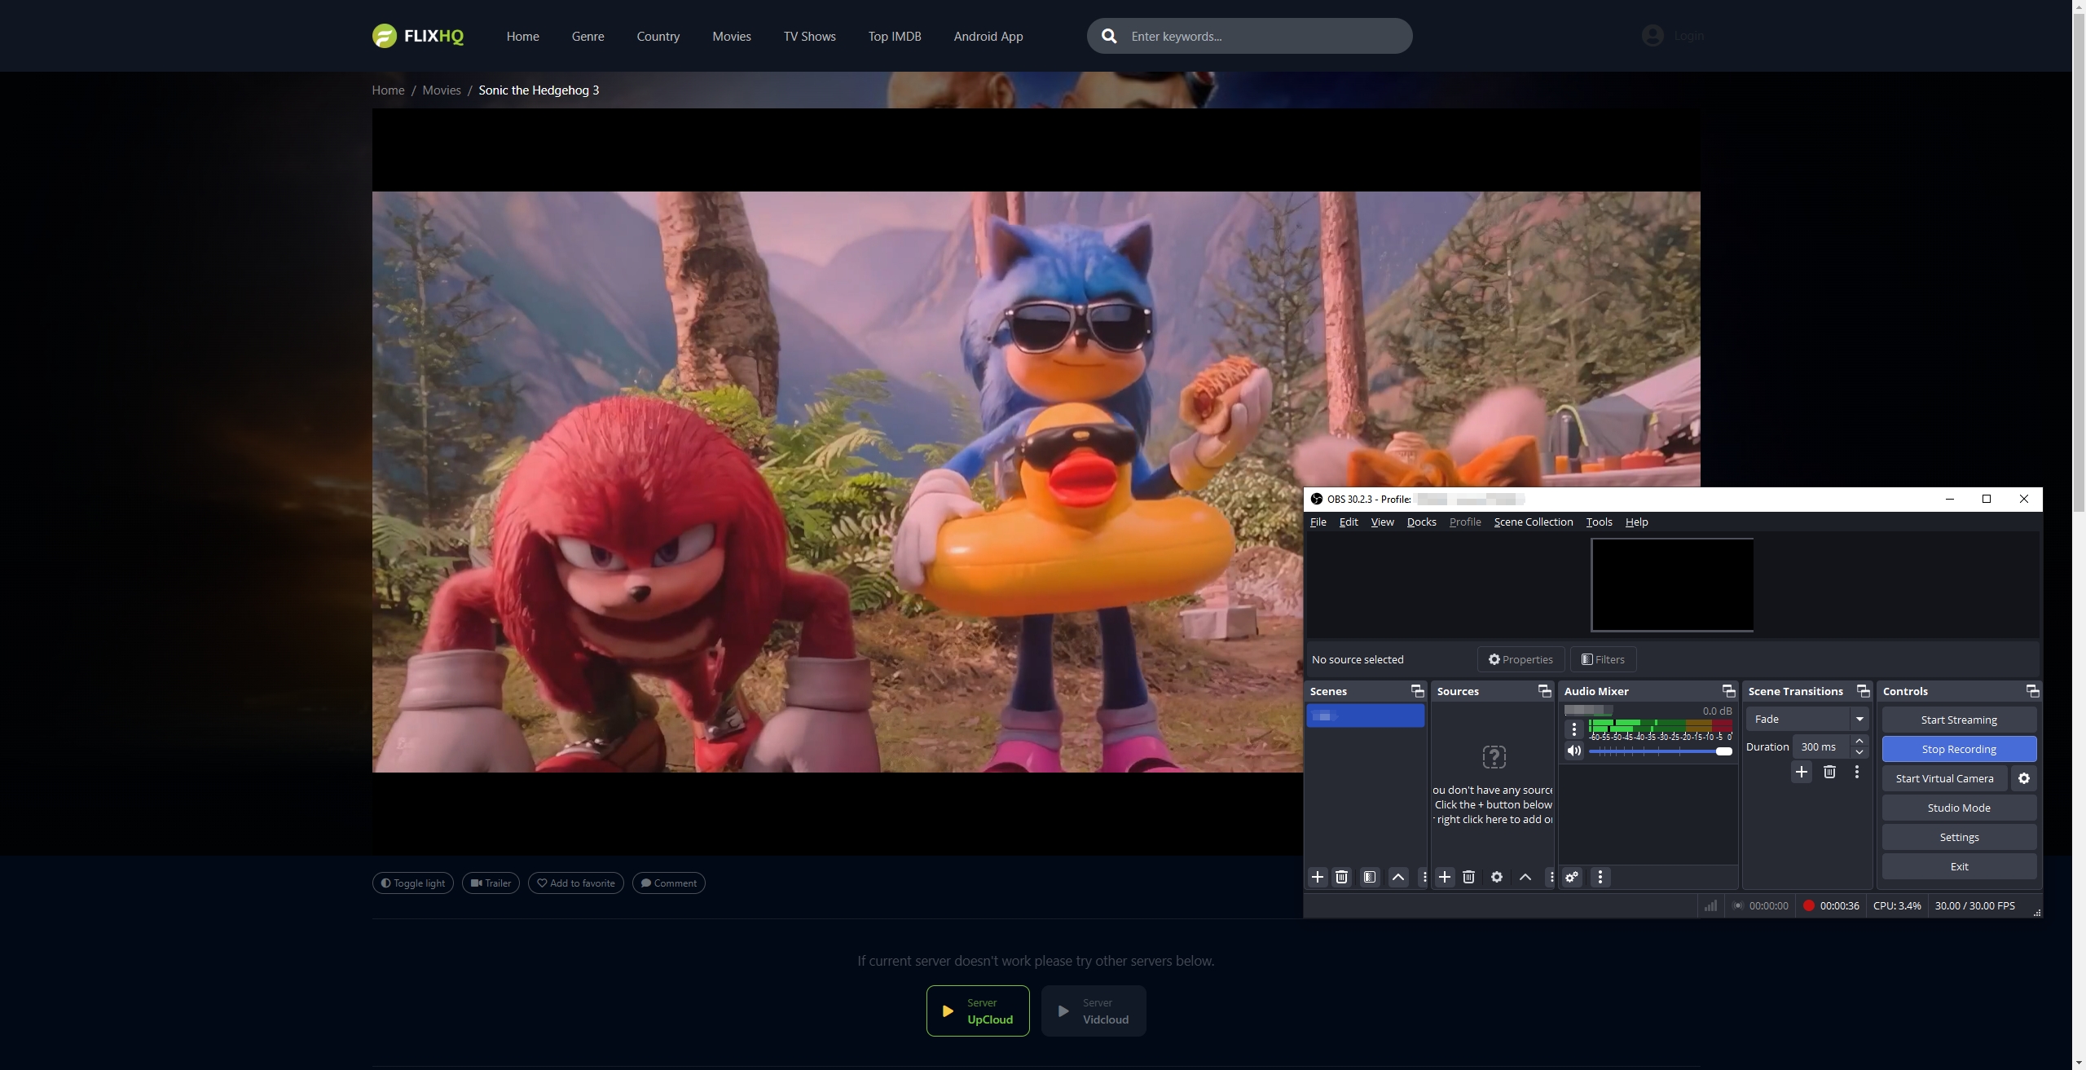Screen dimensions: 2086x1070
Task: Open the Country dropdown on FlixHQ
Action: pyautogui.click(x=658, y=36)
